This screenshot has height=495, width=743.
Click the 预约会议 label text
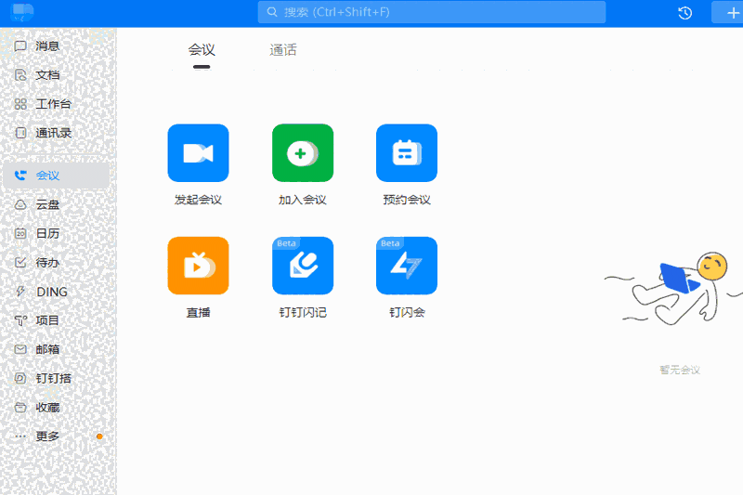tap(407, 200)
